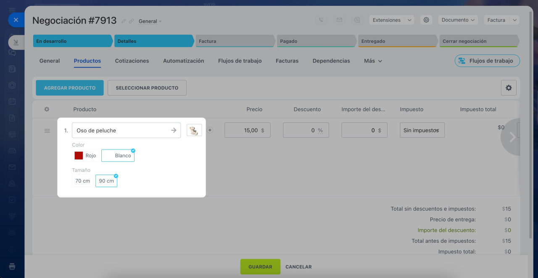Open the gear settings icon in header
The height and width of the screenshot is (278, 538).
[426, 20]
